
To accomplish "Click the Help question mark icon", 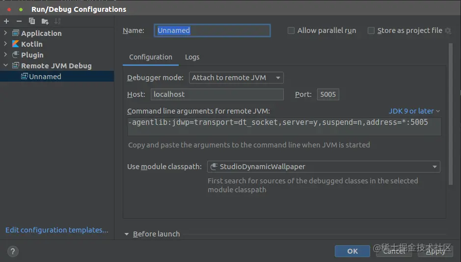I will [13, 251].
